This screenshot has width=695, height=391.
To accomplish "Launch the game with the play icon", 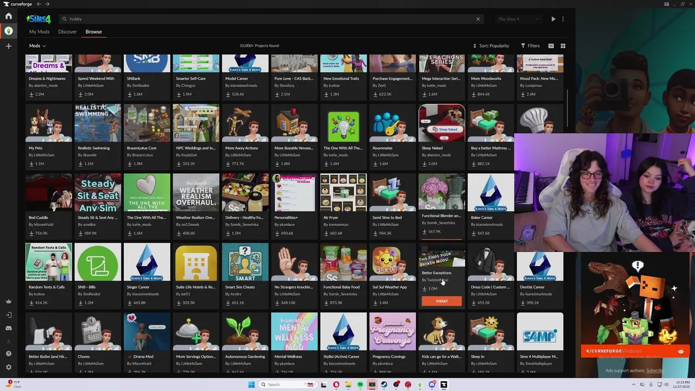I will (x=553, y=19).
